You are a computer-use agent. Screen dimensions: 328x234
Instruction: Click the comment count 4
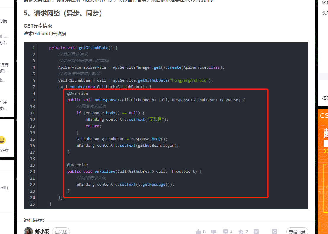pyautogui.click(x=232, y=231)
